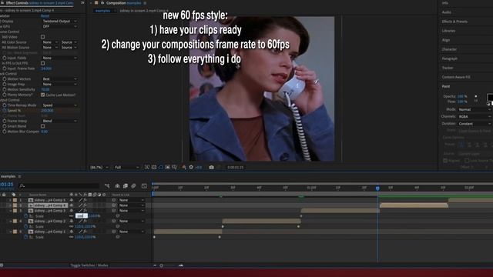This screenshot has width=493, height=277.
Task: Click the lock column header icon
Action: tap(4, 195)
